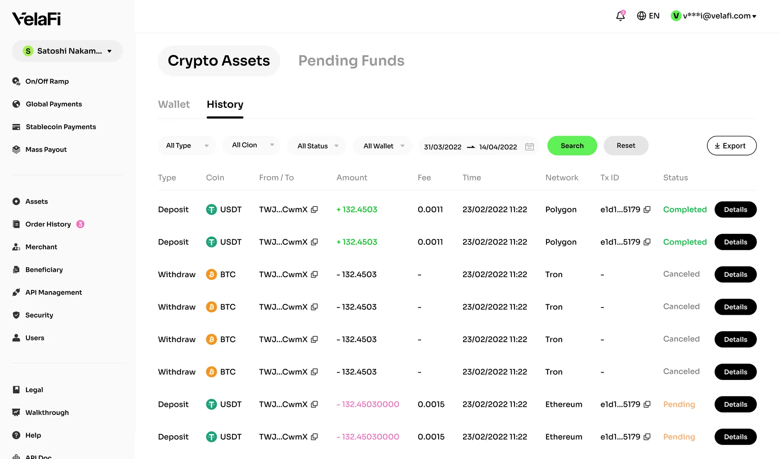The image size is (779, 459).
Task: Export the transaction history
Action: point(731,146)
